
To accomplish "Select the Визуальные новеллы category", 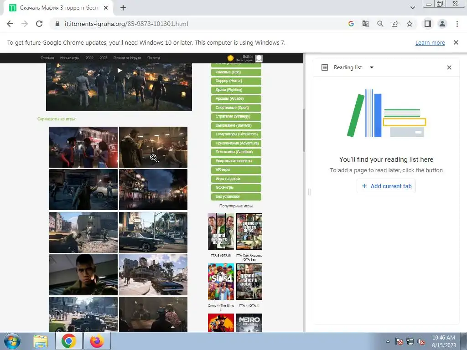I will (x=236, y=161).
